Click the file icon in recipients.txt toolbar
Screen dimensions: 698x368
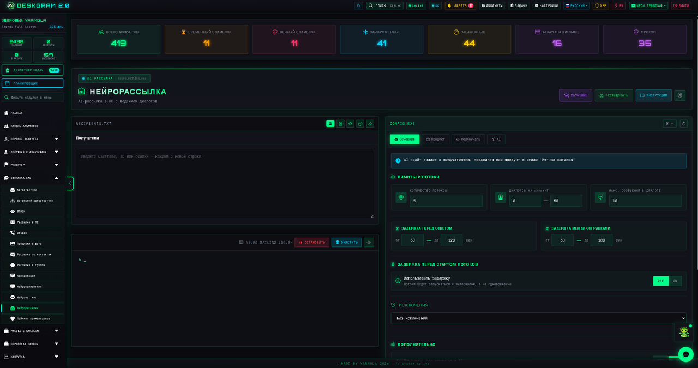(340, 124)
